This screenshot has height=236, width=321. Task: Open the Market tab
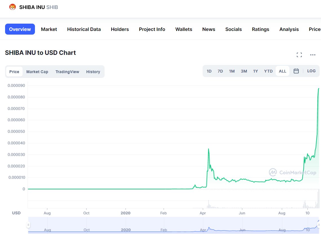click(49, 29)
